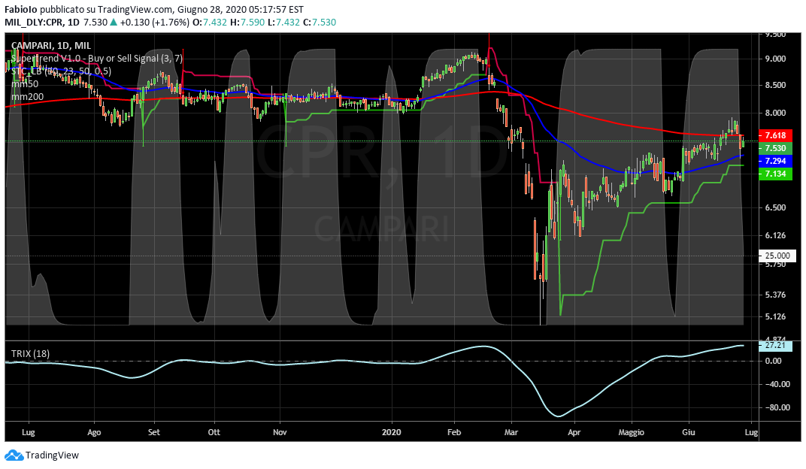
Task: Click the FabioIo author name
Action: [x=20, y=9]
